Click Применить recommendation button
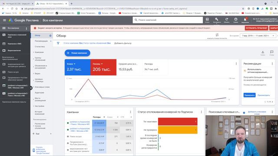This screenshot has width=278, height=156. 249,95
